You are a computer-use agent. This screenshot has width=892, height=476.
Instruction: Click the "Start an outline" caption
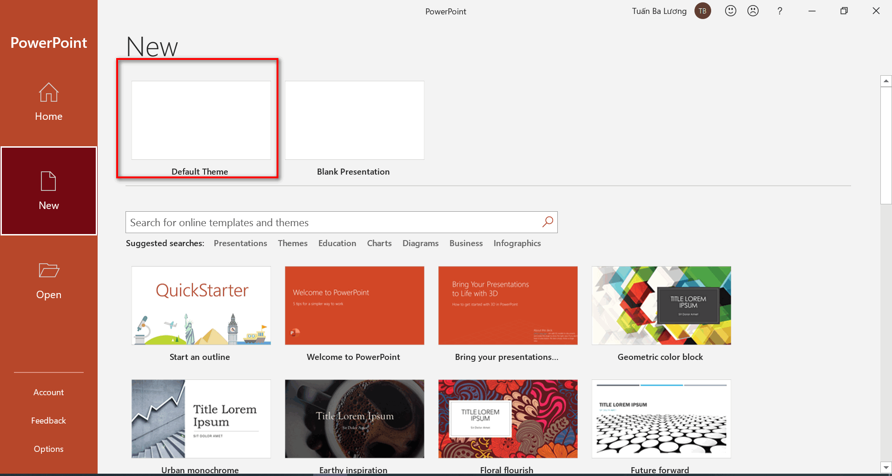(x=200, y=357)
